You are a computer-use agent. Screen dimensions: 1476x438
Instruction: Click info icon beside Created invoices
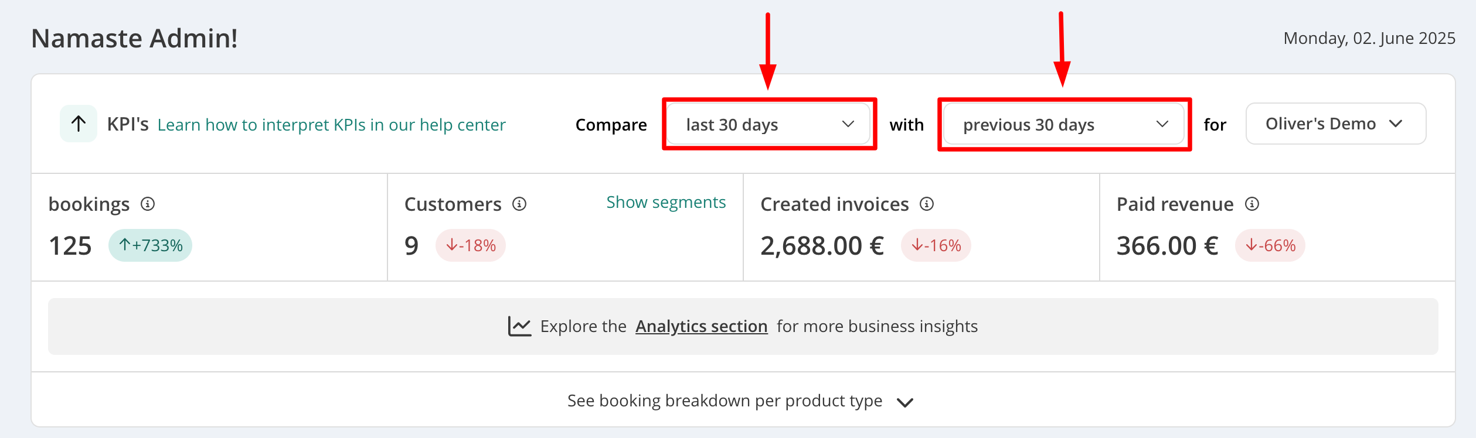point(927,204)
